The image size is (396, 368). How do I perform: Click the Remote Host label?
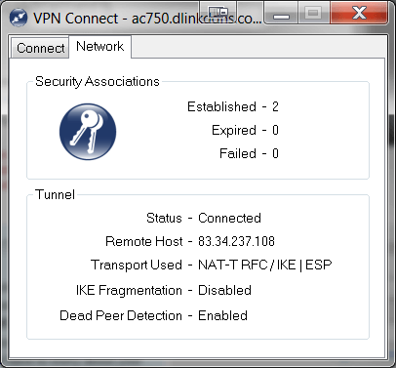point(144,241)
